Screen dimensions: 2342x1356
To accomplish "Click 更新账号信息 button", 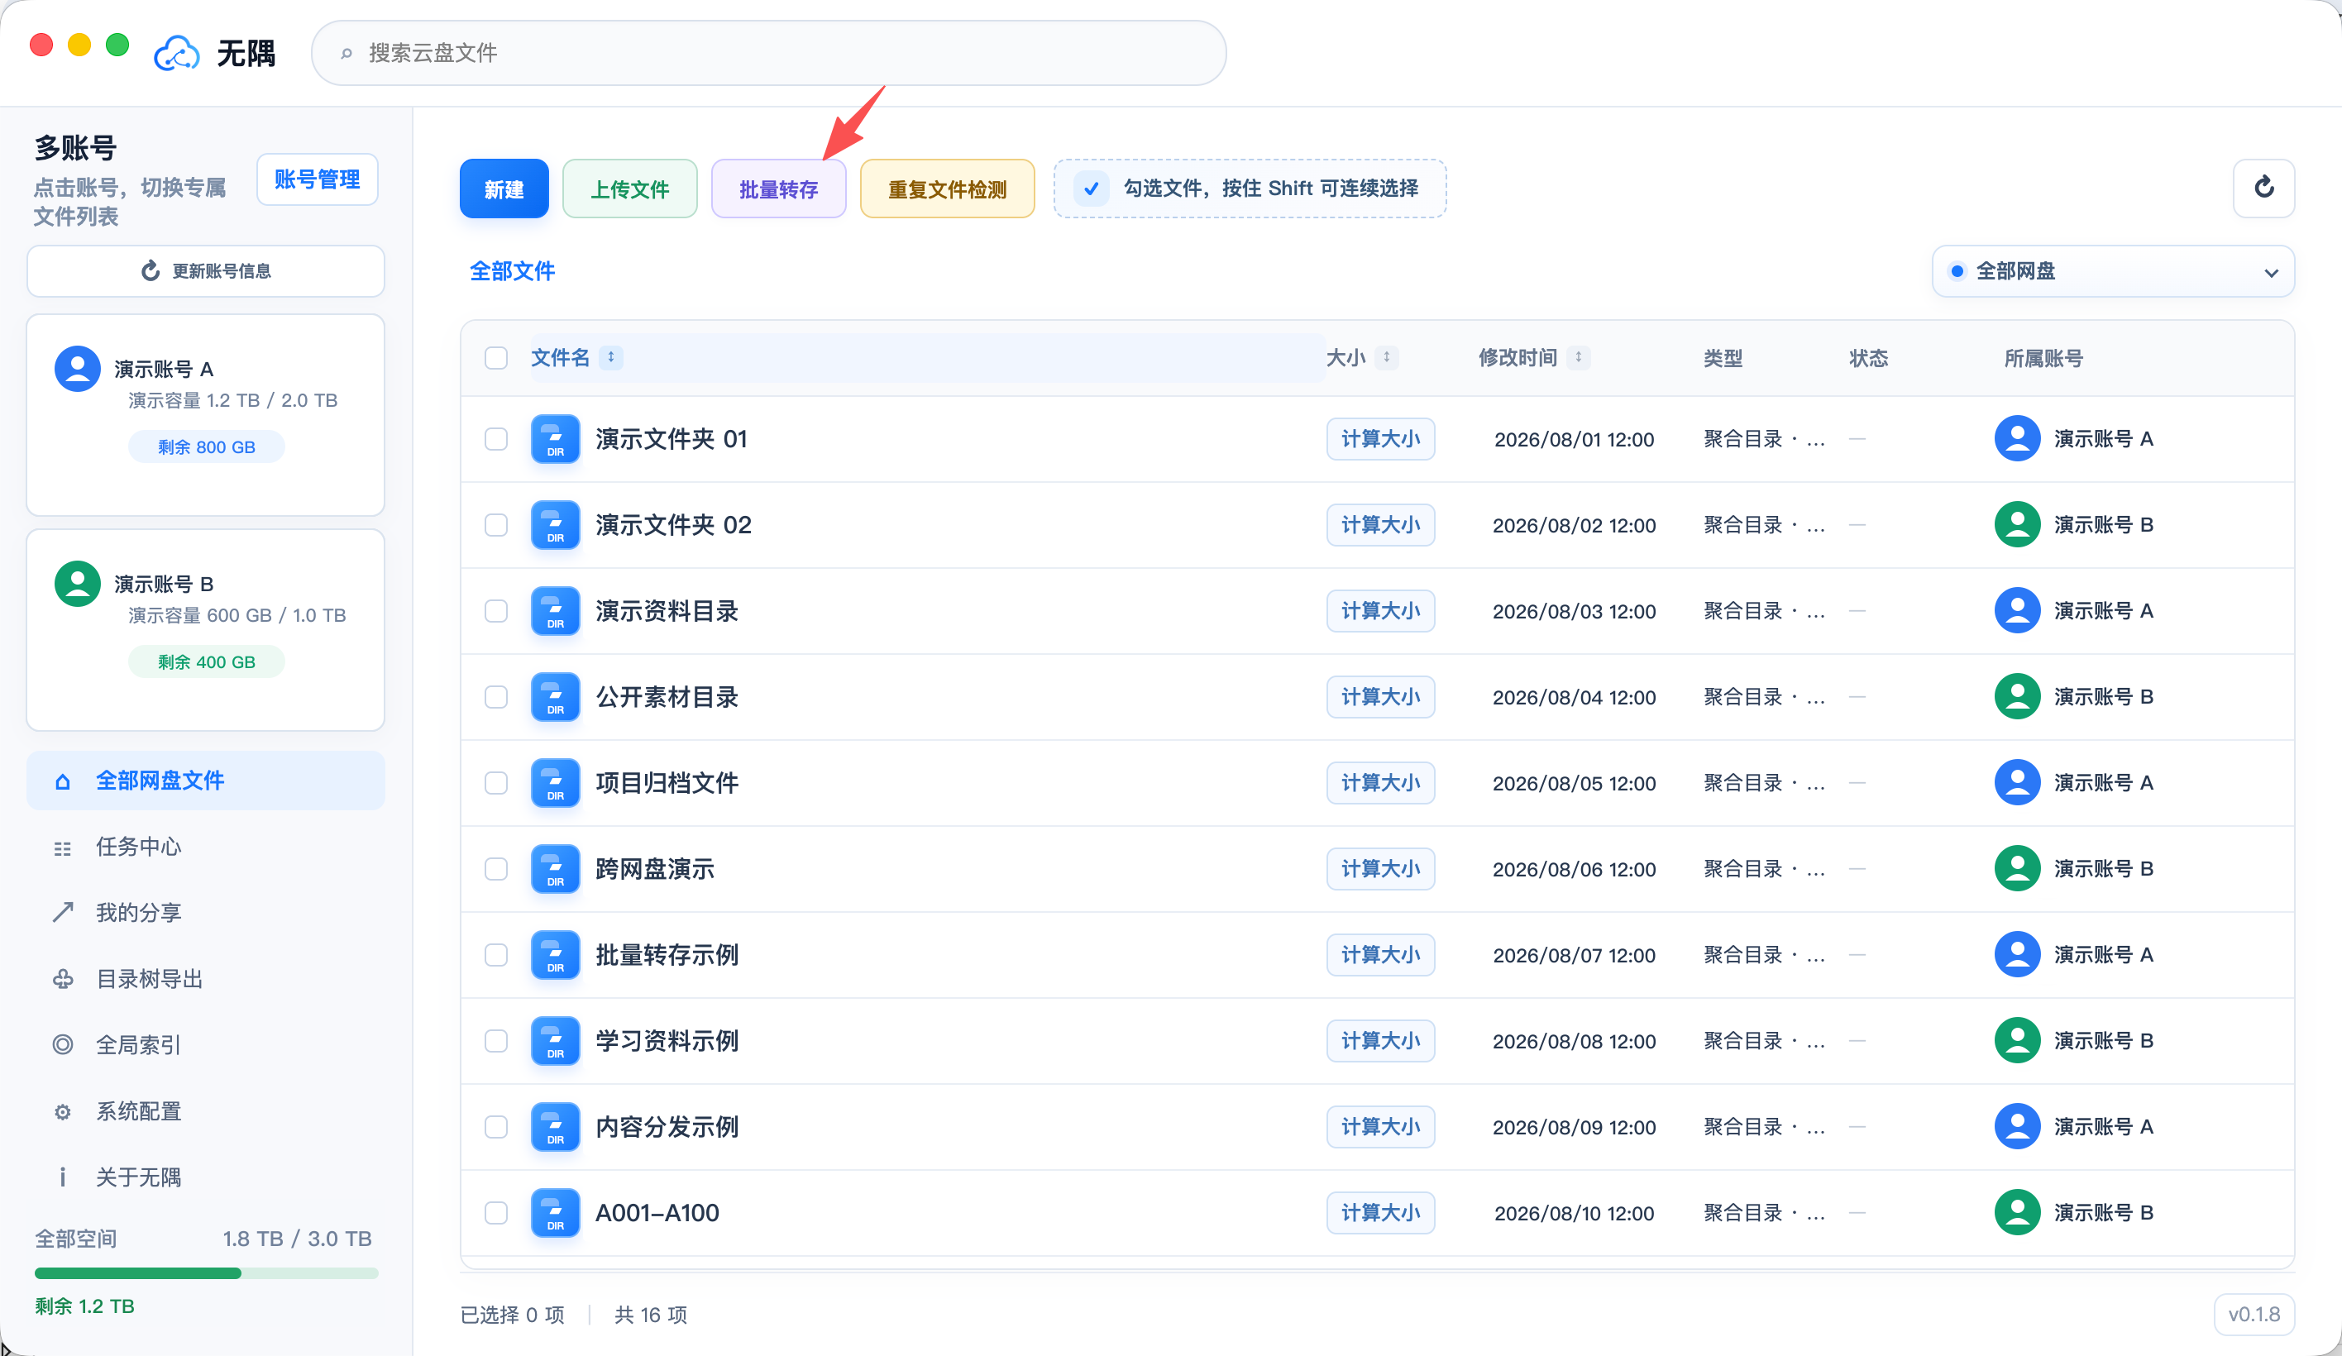I will 205,271.
